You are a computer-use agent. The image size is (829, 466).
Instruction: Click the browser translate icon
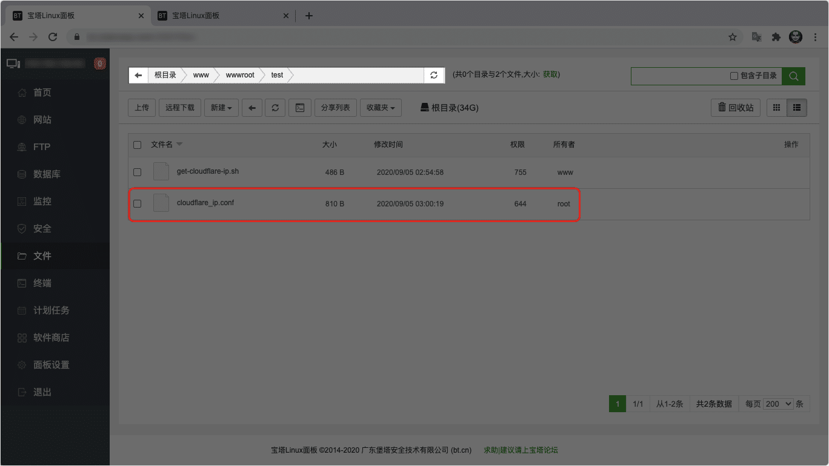coord(757,37)
